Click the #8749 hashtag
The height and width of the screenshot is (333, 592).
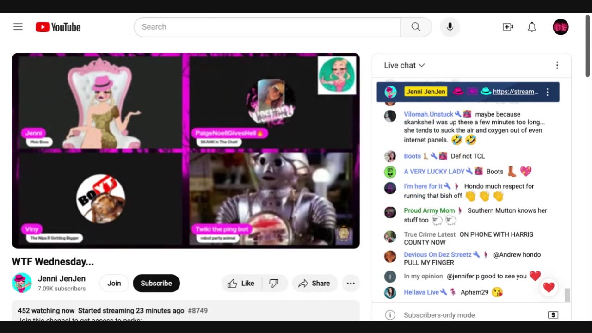[197, 311]
